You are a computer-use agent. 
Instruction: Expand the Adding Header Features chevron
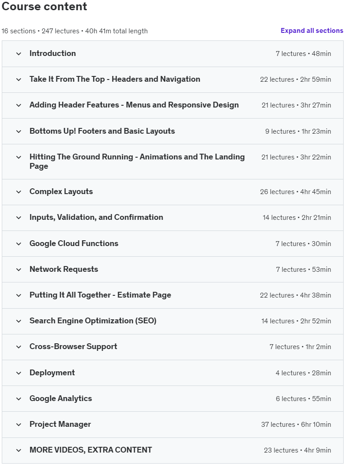[x=19, y=105]
